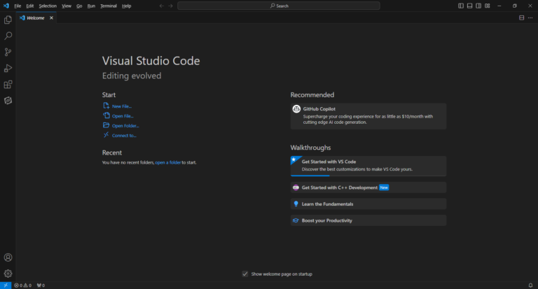Click the Open Folder... link
The image size is (538, 289).
(125, 126)
